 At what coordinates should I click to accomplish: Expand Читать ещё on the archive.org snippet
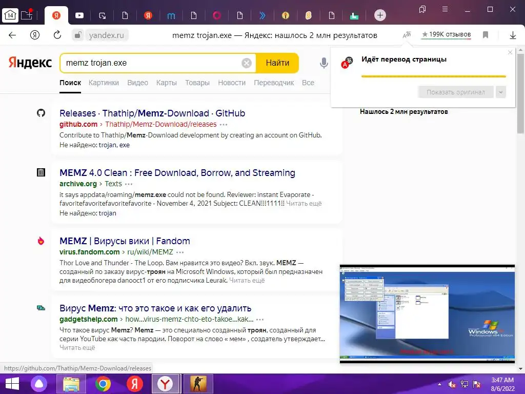(x=304, y=203)
